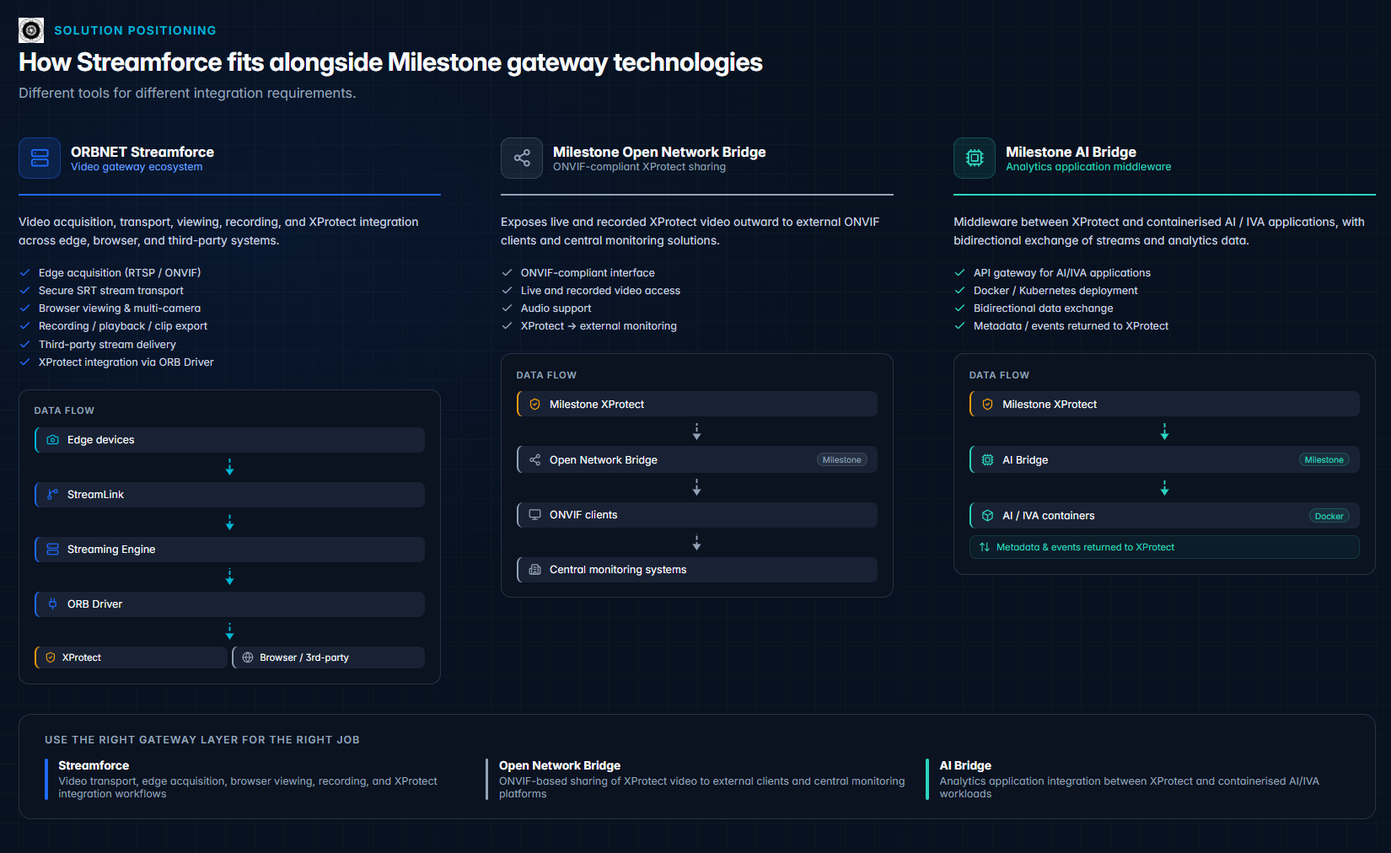The image size is (1391, 853).
Task: Click the checkmark beside Edge acquisition (RTSP / ONVIF)
Action: click(x=24, y=272)
